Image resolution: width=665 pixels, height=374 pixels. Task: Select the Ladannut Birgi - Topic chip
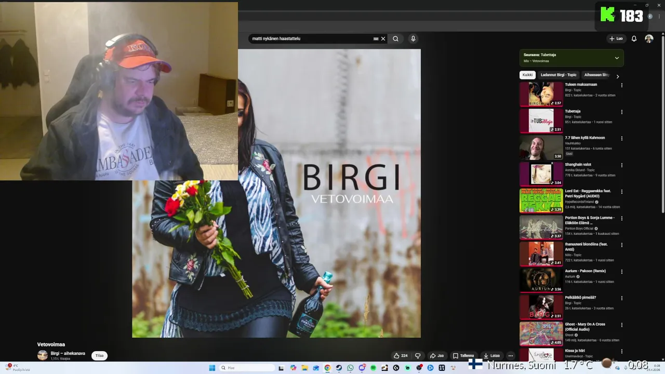(x=558, y=75)
